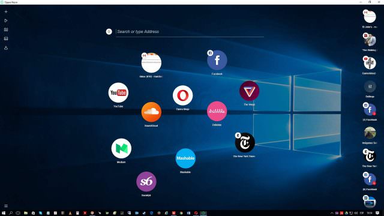The image size is (384, 216).
Task: Open the snapshot icon in the left sidebar
Action: pyautogui.click(x=6, y=29)
